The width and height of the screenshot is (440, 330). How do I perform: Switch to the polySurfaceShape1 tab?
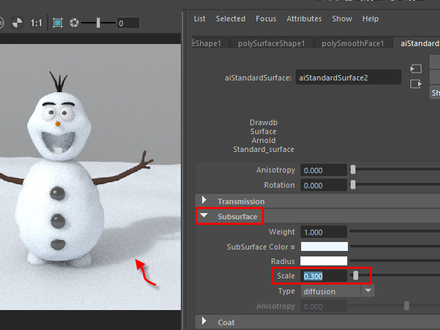(x=271, y=43)
